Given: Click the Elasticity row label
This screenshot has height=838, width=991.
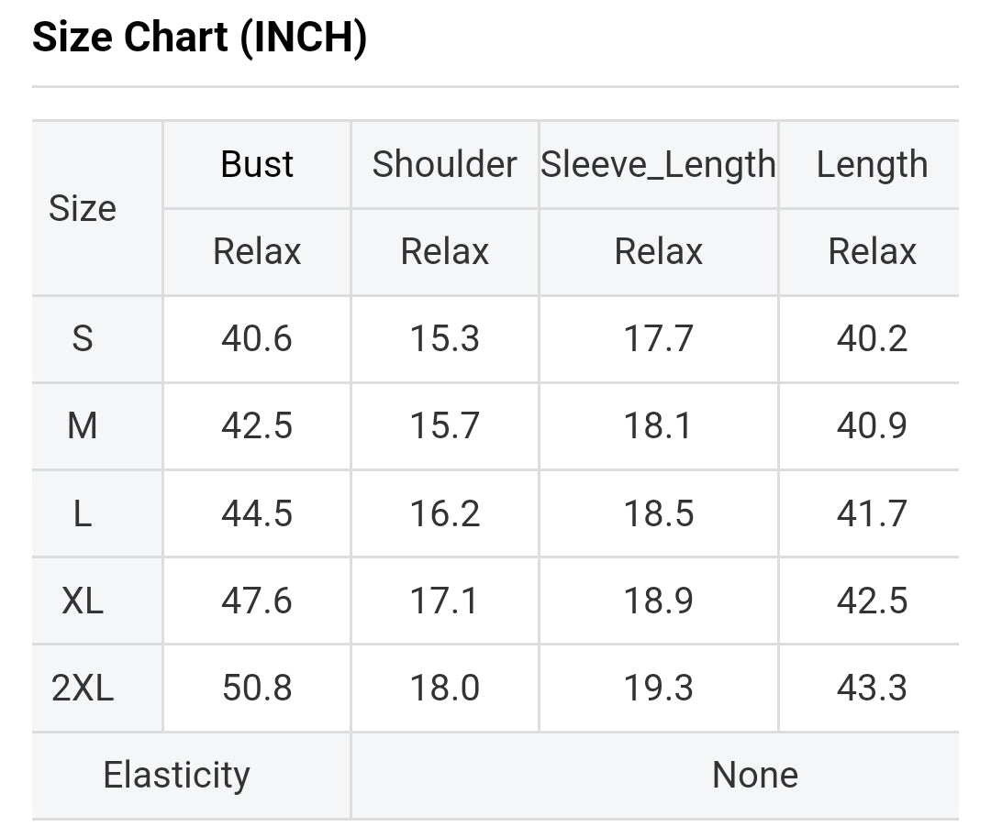Looking at the screenshot, I should tap(176, 776).
